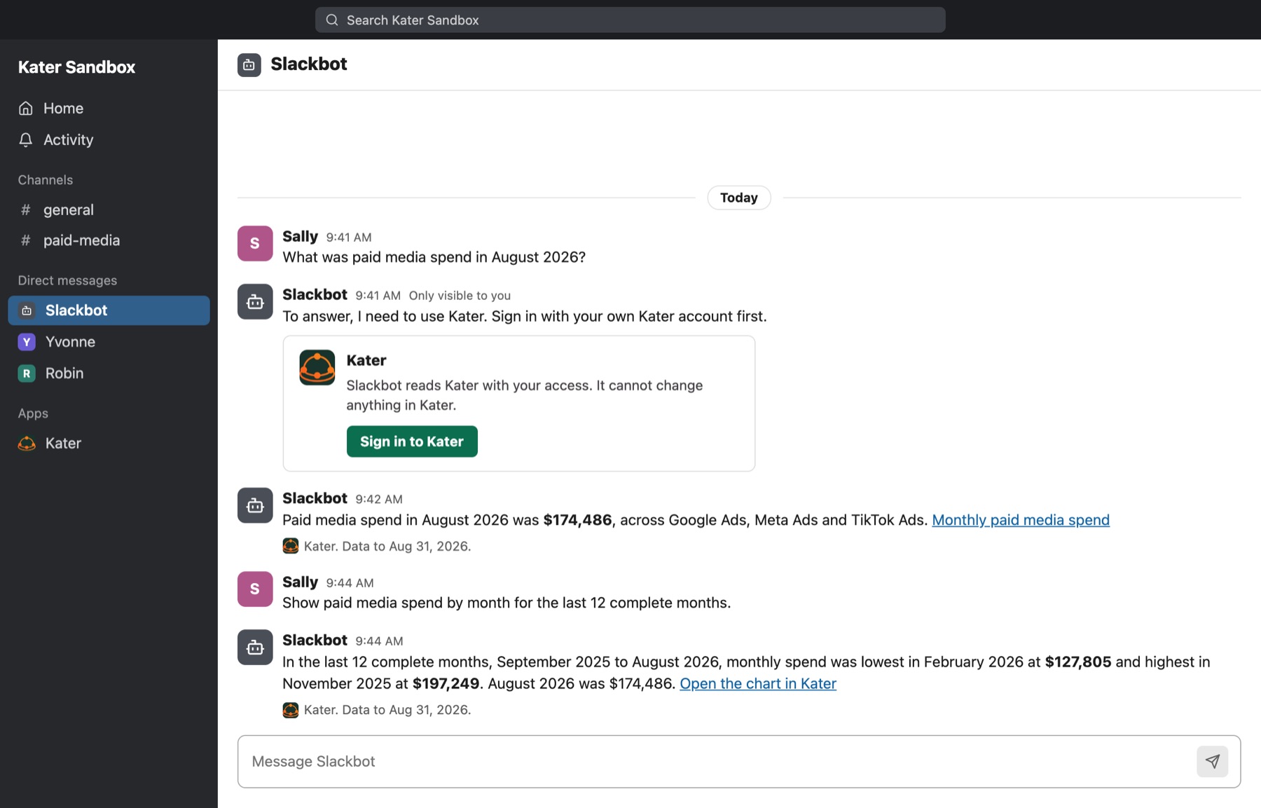The height and width of the screenshot is (808, 1261).
Task: Click the Home house icon
Action: [26, 109]
